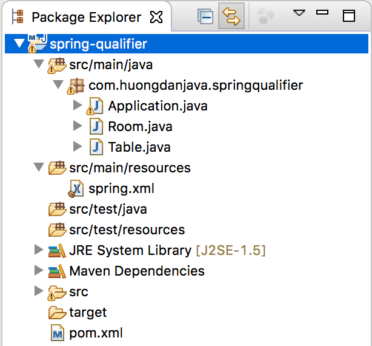This screenshot has height=346, width=372.
Task: Select com.huongdanjava.springqualifier package label
Action: tap(196, 86)
